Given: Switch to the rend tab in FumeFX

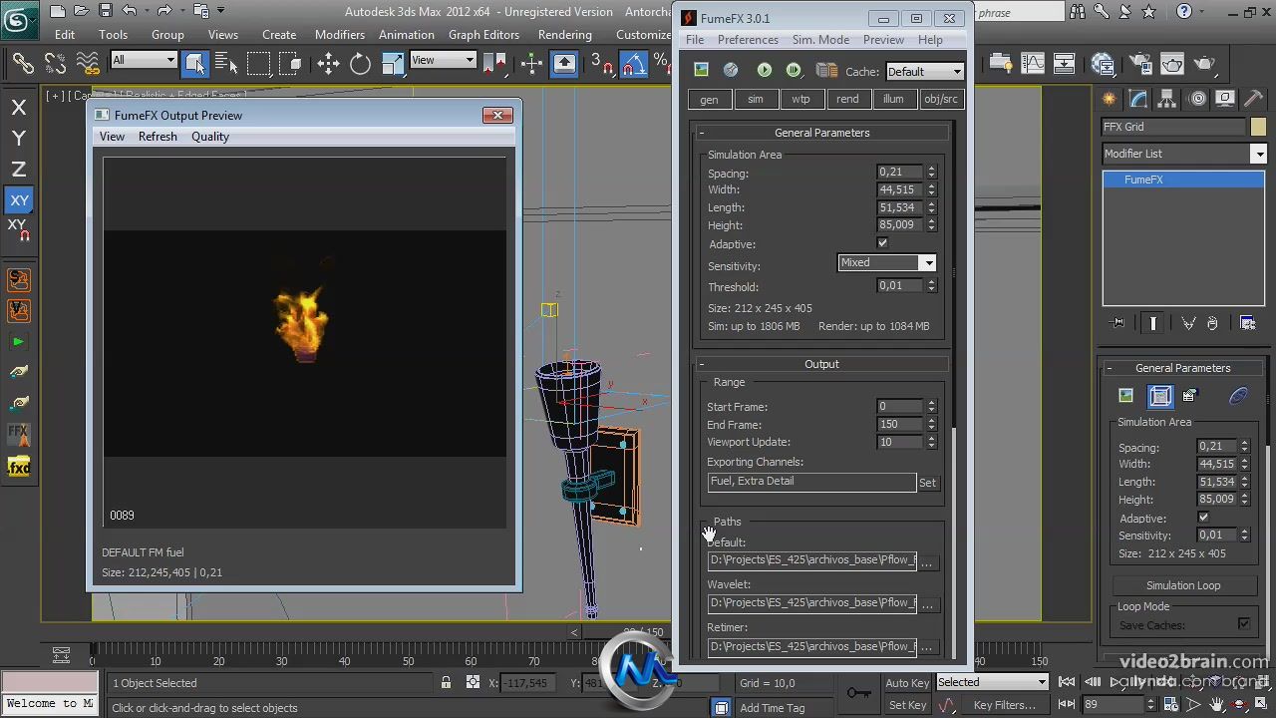Looking at the screenshot, I should pos(847,99).
